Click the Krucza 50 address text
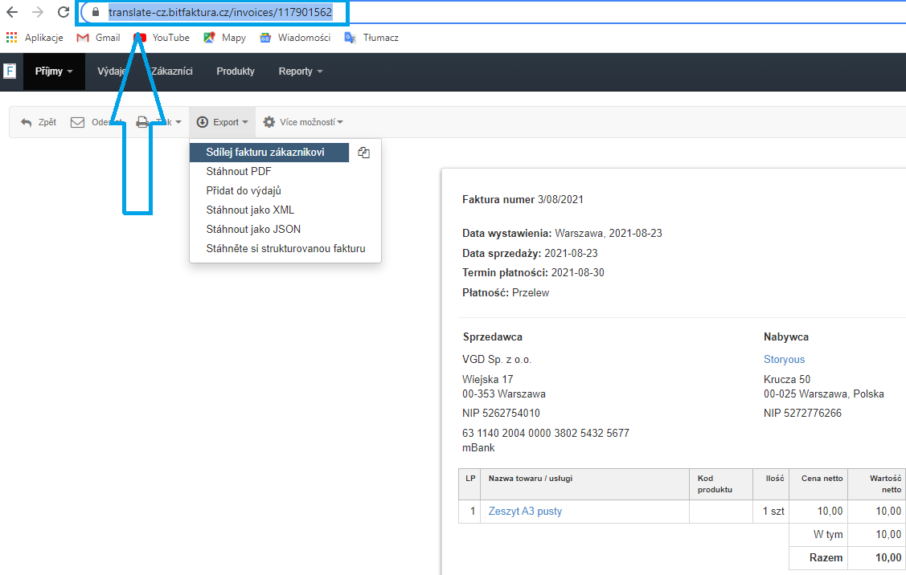 click(787, 379)
